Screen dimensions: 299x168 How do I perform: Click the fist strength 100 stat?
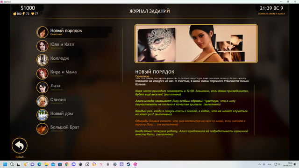[17, 14]
